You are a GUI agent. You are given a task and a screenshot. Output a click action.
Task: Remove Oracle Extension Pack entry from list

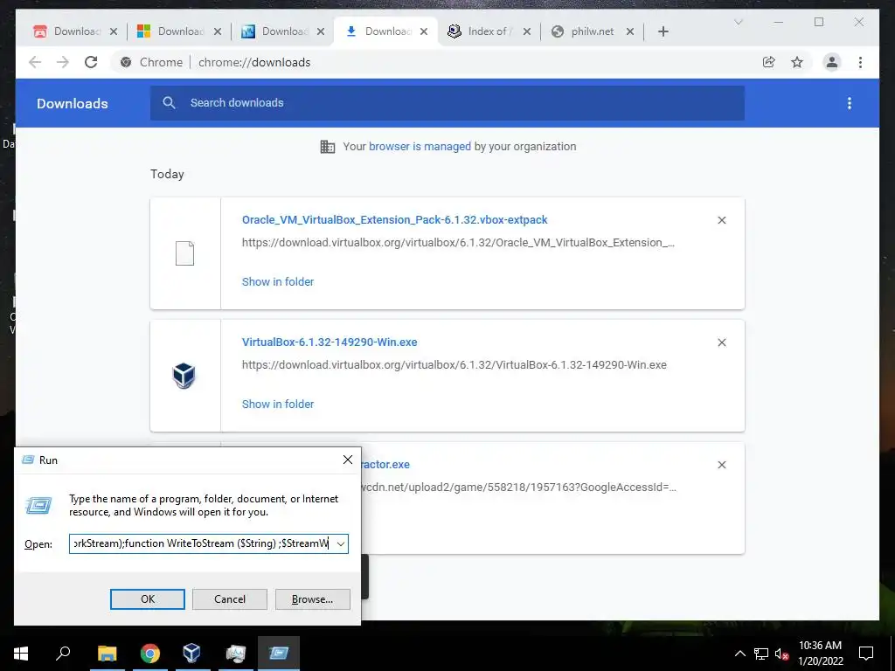pyautogui.click(x=721, y=220)
